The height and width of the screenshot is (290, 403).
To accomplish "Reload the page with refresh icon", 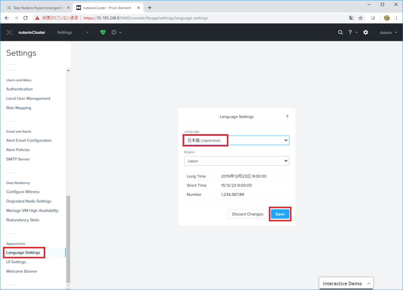I will 26,18.
